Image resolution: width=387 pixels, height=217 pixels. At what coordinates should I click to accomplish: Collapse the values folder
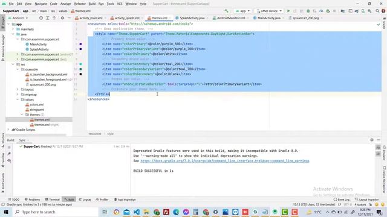(x=18, y=99)
